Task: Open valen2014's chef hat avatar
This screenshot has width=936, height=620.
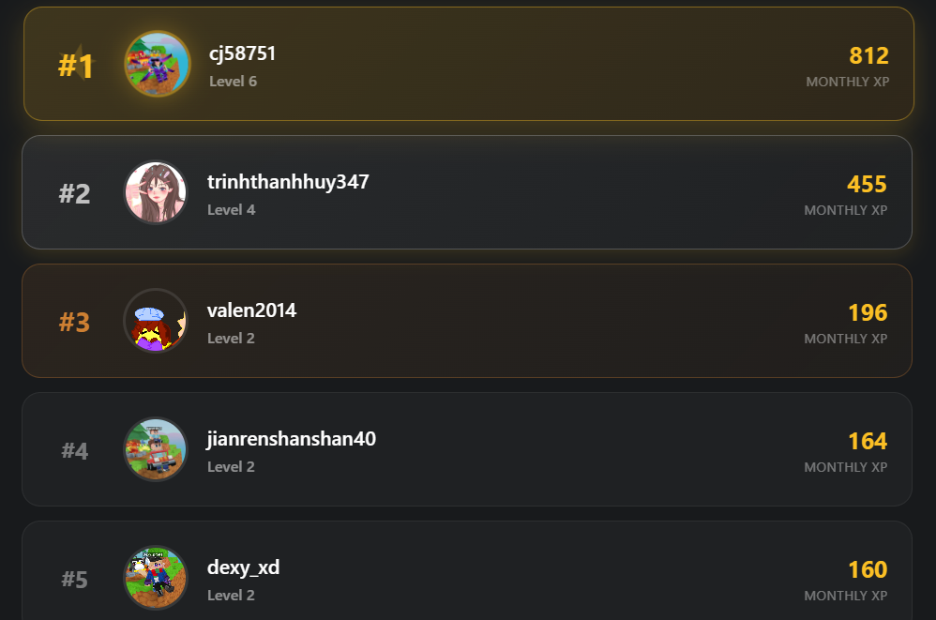Action: pyautogui.click(x=156, y=321)
